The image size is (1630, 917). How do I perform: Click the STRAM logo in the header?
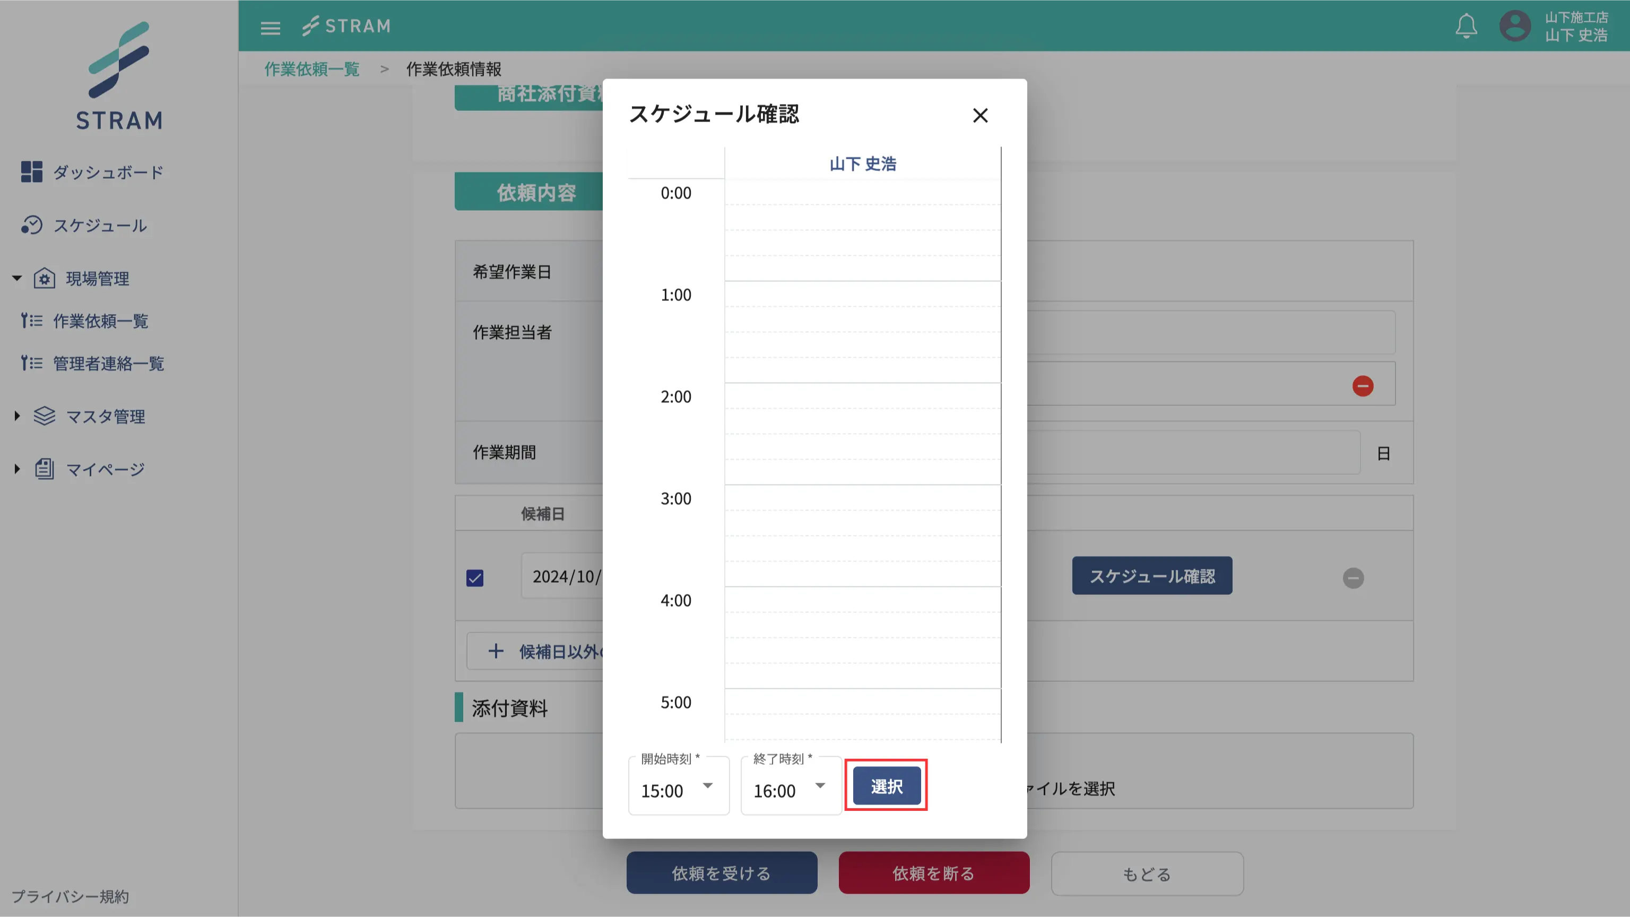click(x=345, y=25)
